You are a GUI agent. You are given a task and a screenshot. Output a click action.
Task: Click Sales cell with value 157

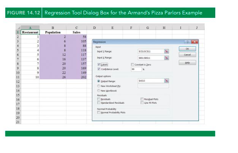coord(77,64)
